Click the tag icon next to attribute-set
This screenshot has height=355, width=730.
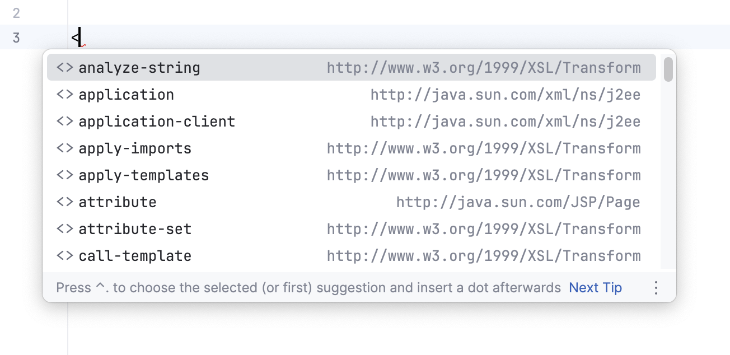65,228
